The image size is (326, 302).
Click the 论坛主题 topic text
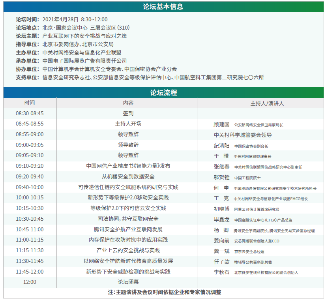[84, 36]
